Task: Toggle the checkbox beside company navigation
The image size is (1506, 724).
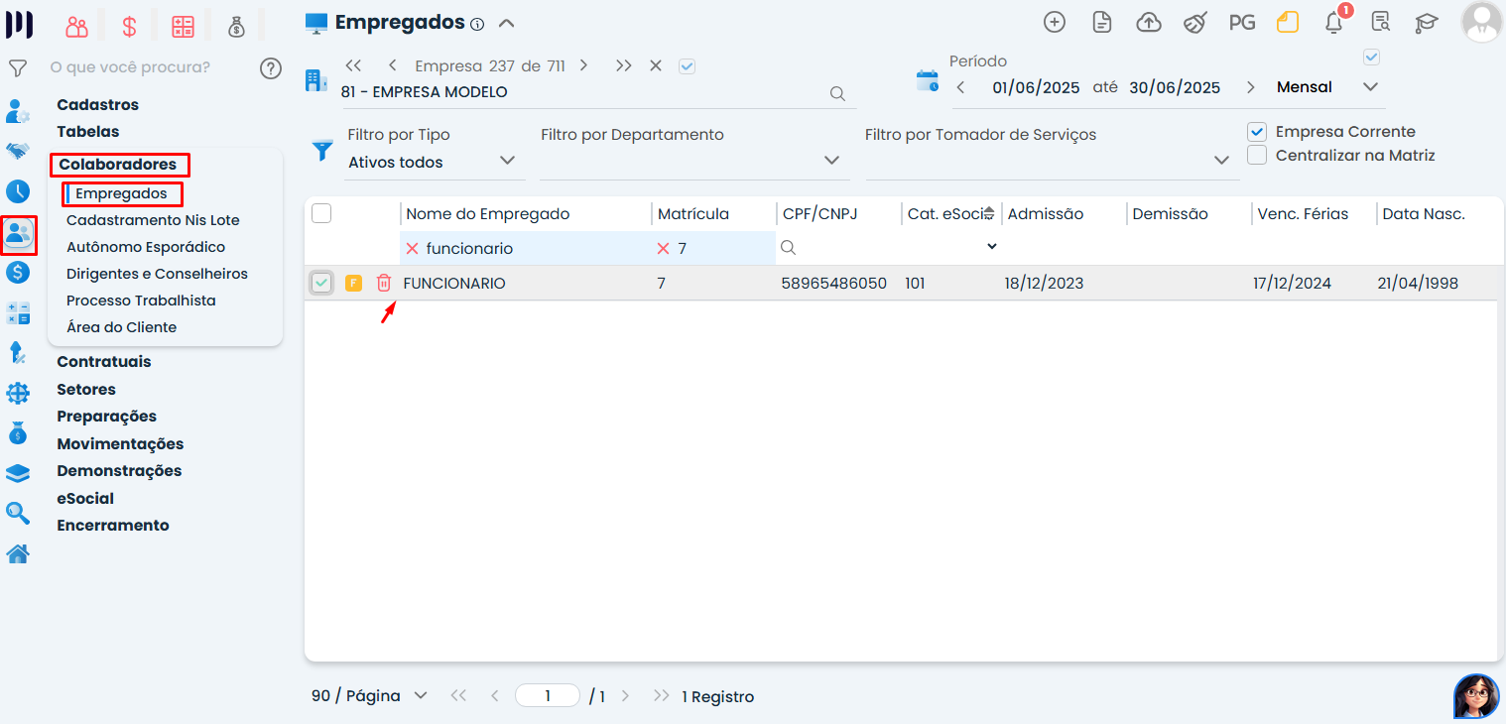Action: tap(687, 66)
